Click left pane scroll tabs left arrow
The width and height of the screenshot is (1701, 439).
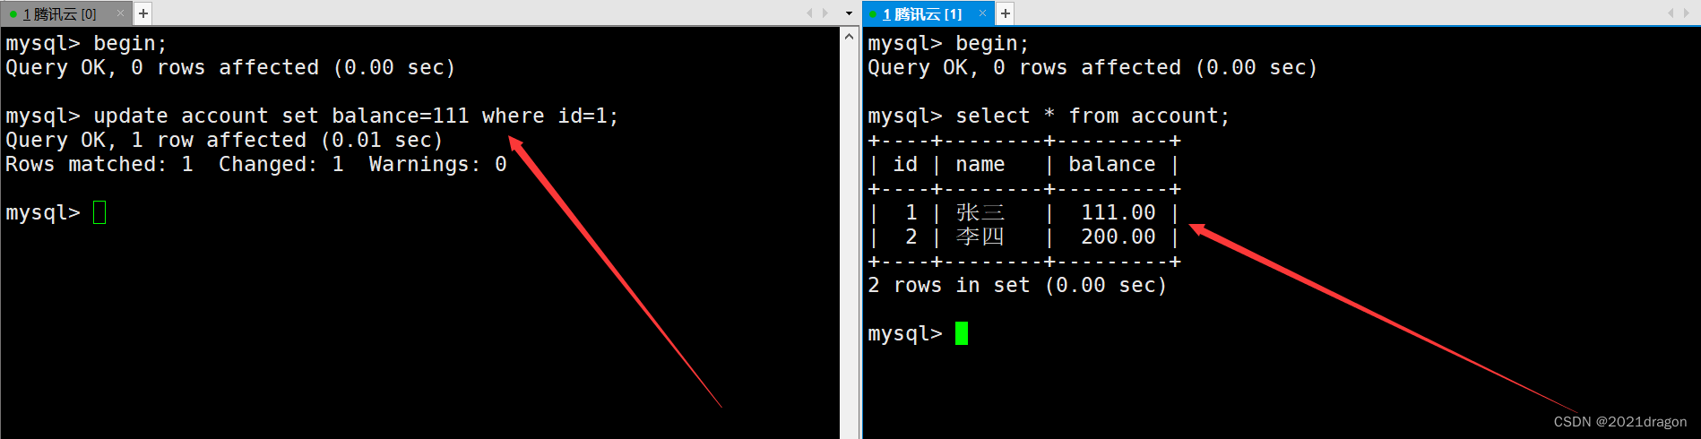(809, 13)
